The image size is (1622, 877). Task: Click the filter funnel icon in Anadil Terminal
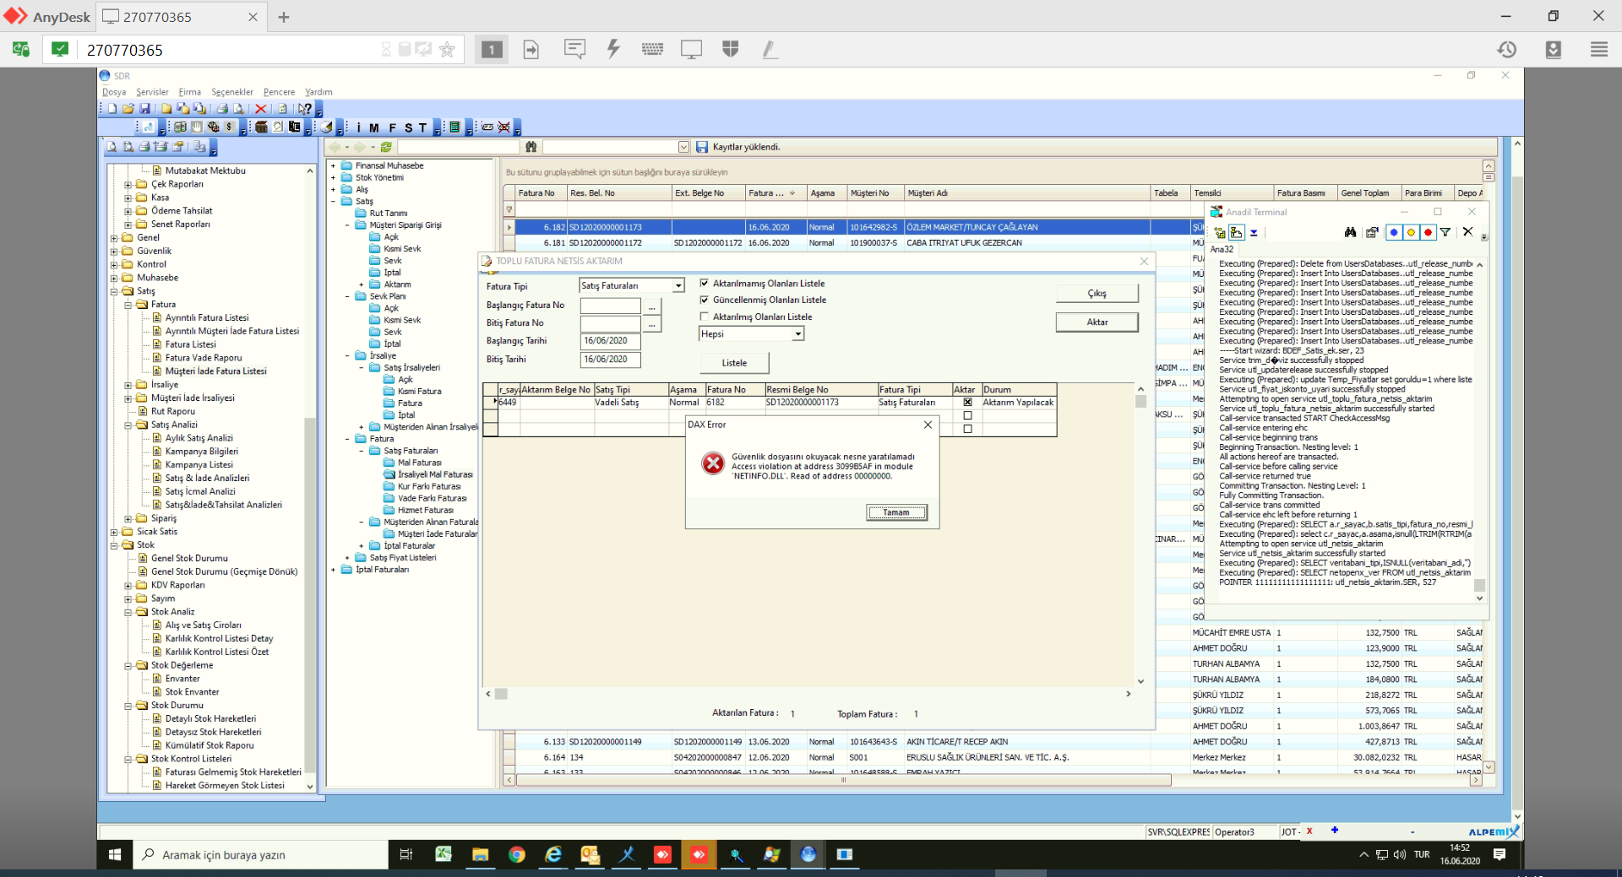[x=1445, y=233]
